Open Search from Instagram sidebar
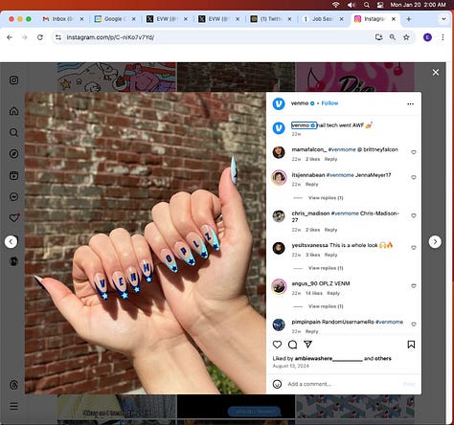 (x=13, y=132)
